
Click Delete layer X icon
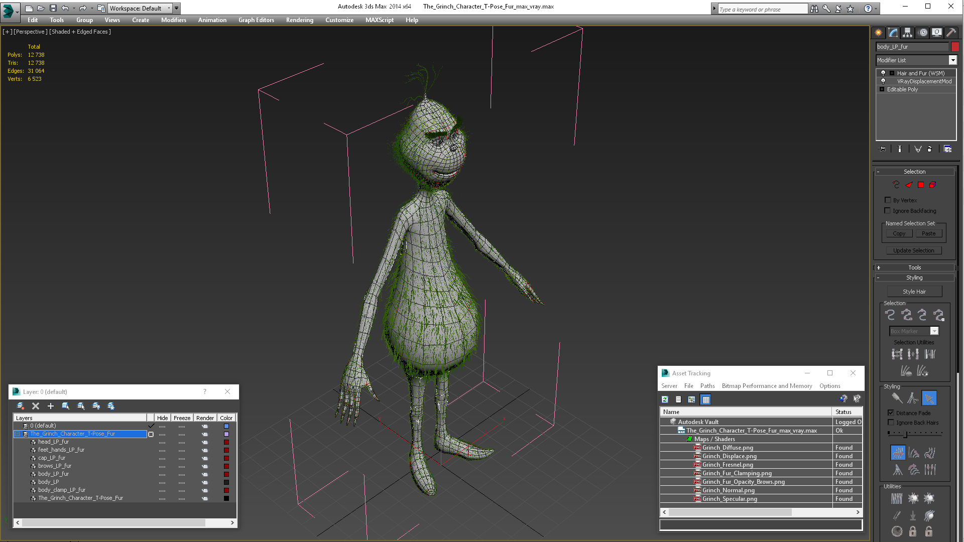pos(36,406)
